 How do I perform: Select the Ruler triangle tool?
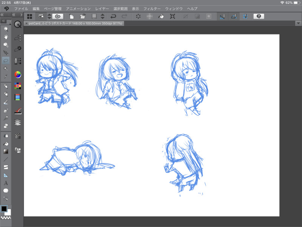point(6,175)
